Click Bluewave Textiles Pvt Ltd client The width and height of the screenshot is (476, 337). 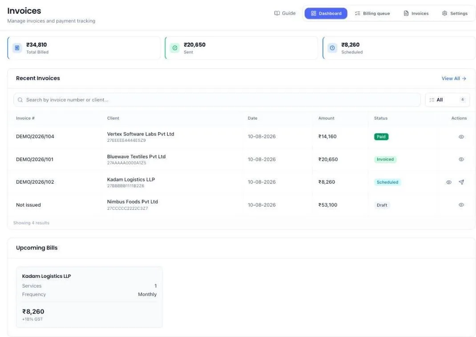136,157
